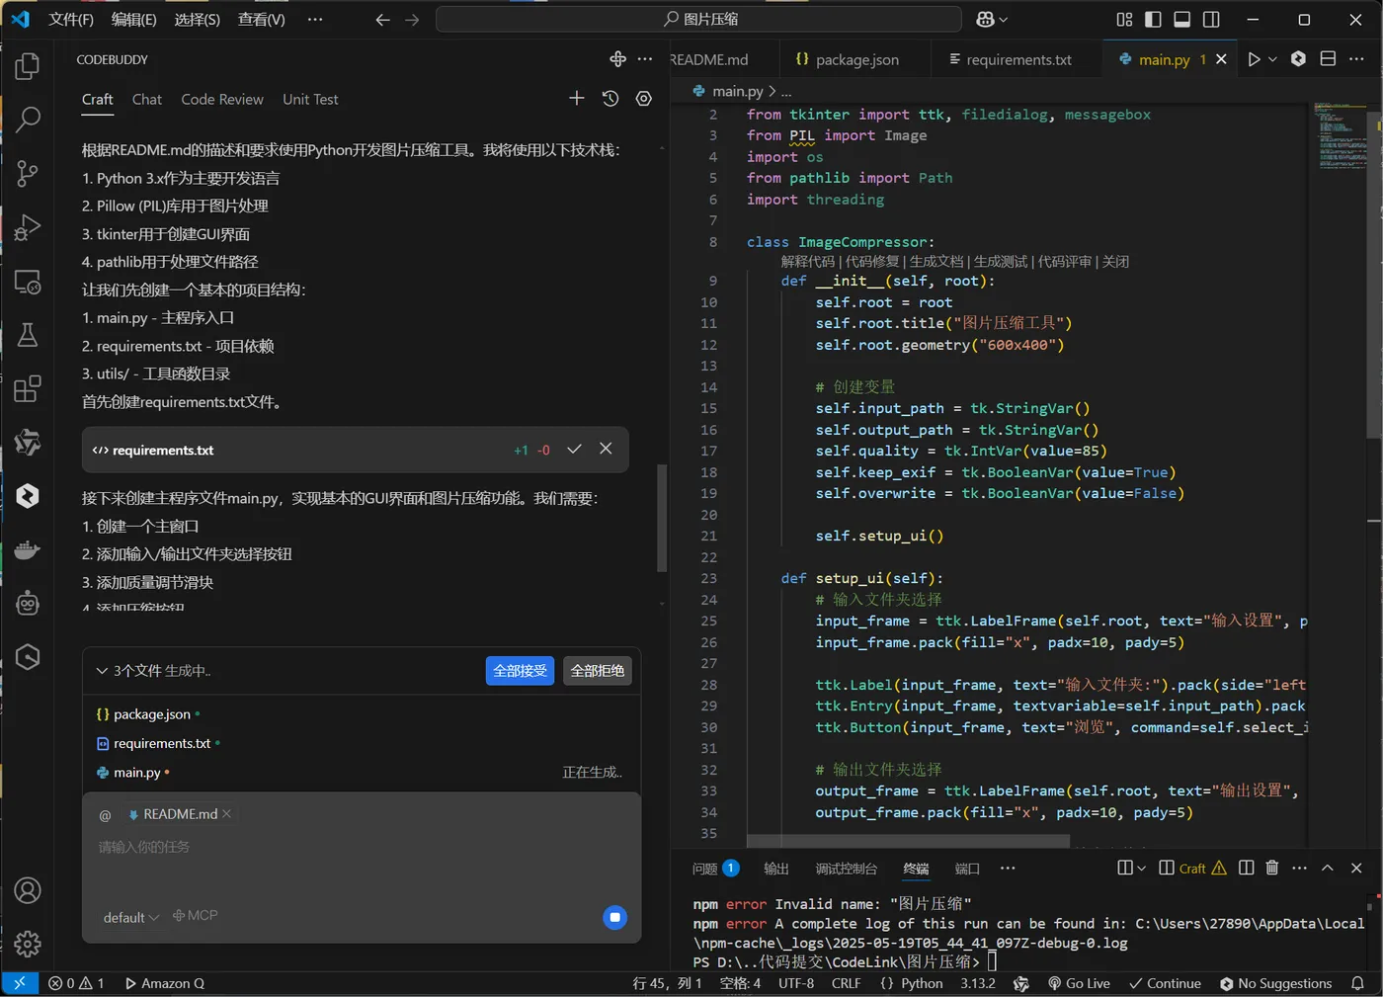Viewport: 1383px width, 997px height.
Task: Click the Reject All (全部拒绝) button
Action: coord(598,671)
